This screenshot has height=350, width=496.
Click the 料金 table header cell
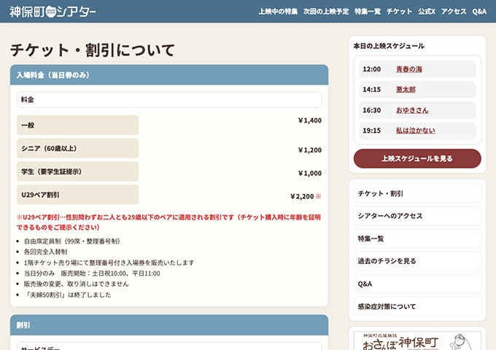(169, 100)
